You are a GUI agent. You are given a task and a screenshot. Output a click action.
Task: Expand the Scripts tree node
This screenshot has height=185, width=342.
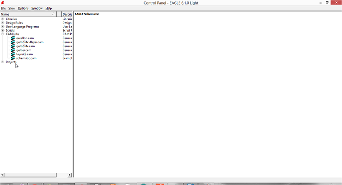coord(3,30)
